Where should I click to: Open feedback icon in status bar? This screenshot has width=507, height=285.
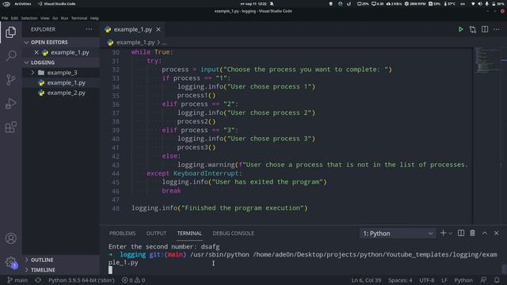[x=483, y=280]
